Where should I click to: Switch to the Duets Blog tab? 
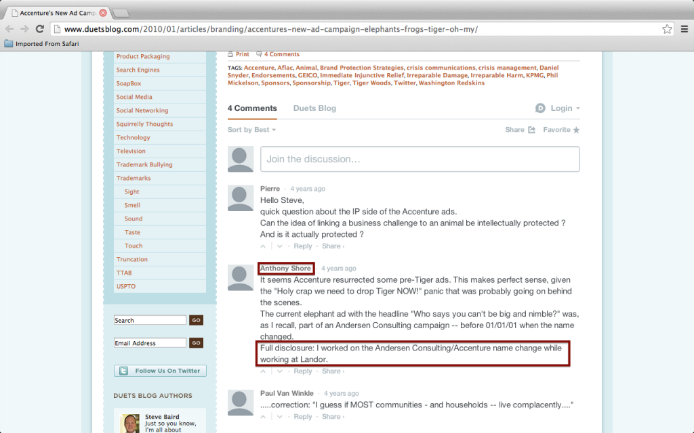[314, 108]
